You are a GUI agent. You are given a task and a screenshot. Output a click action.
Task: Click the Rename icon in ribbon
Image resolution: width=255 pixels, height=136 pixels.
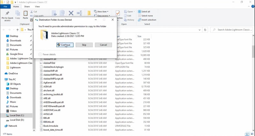[x=79, y=13]
